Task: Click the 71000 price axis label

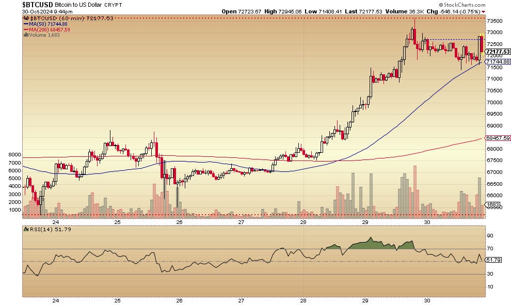Action: (494, 78)
